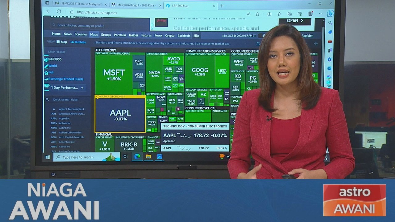Add page to favorites star
395x222 pixels.
click(258, 14)
